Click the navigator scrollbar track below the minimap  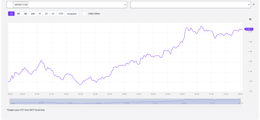[125, 105]
